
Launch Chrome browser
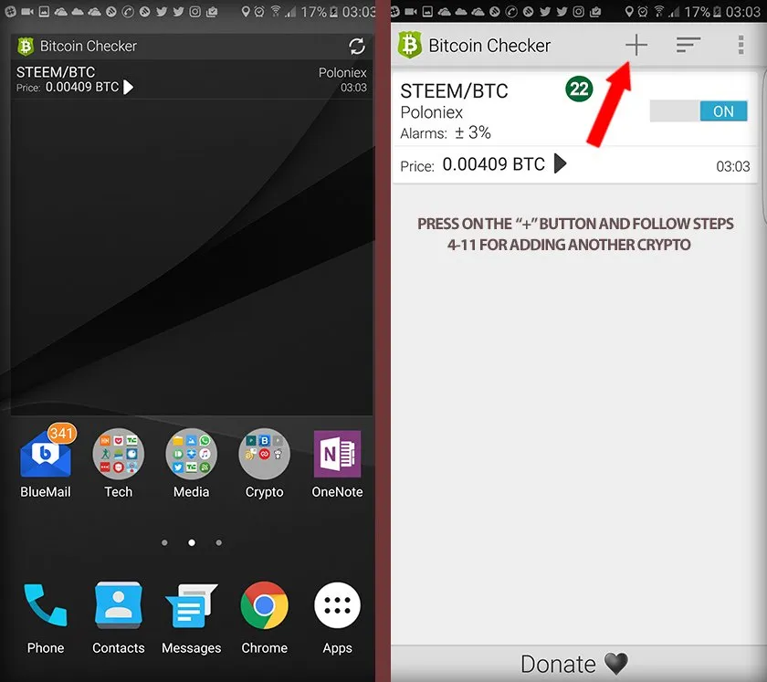tap(264, 618)
